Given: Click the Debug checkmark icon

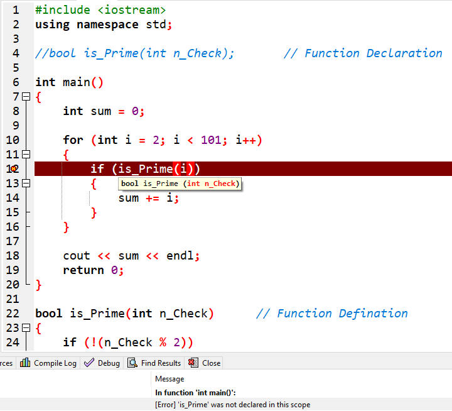Looking at the screenshot, I should (x=89, y=363).
